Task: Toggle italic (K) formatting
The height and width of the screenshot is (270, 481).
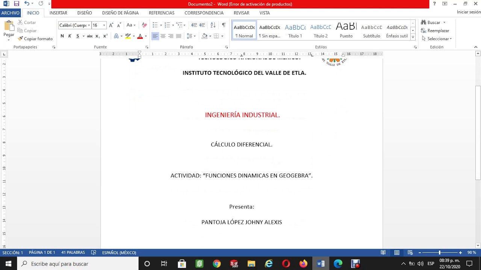Action: coord(70,36)
